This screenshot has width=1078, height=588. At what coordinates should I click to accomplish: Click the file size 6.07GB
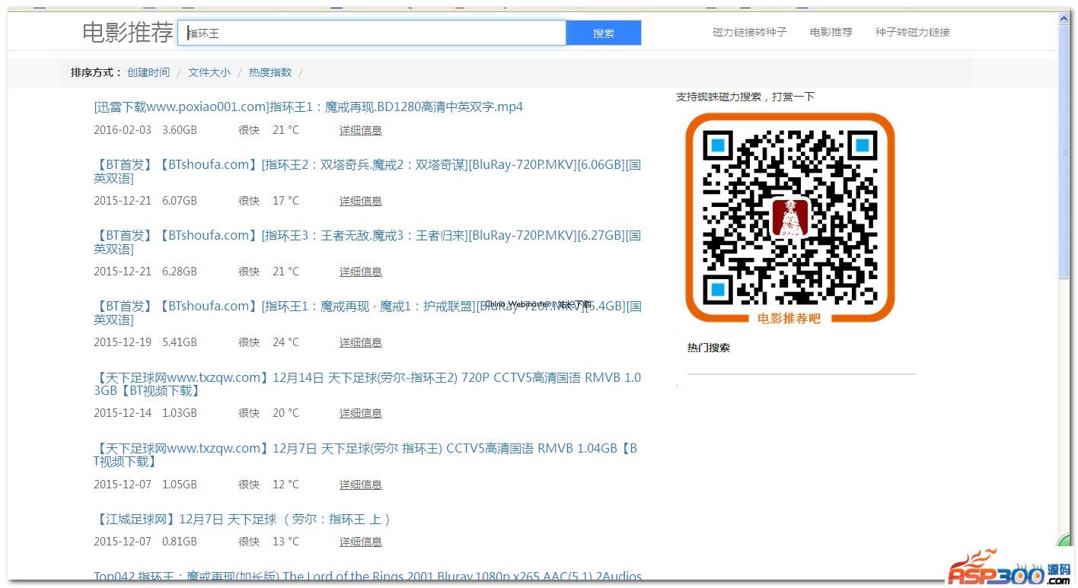pyautogui.click(x=180, y=201)
